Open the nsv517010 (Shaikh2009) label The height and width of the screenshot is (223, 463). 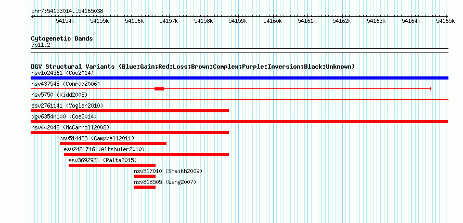169,171
